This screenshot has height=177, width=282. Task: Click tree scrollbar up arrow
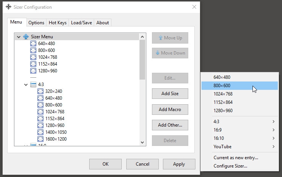click(x=142, y=37)
